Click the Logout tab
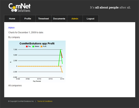Image resolution: width=139 pixels, height=108 pixels. click(90, 19)
